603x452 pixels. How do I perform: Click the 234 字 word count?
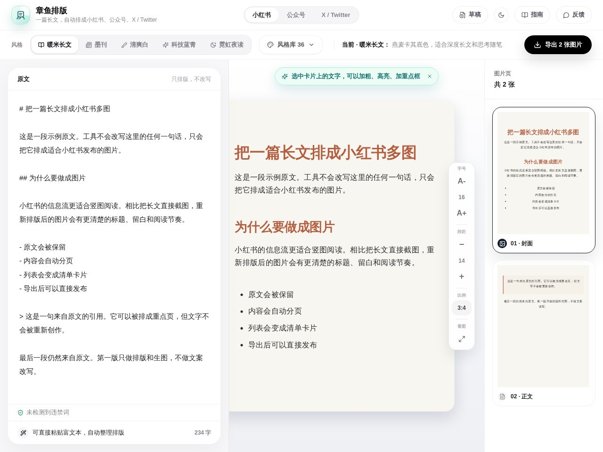point(203,433)
